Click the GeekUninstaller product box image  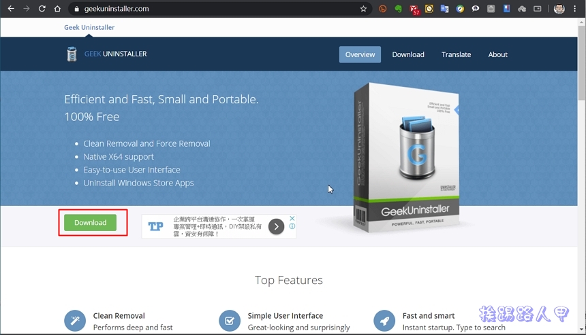click(x=406, y=158)
